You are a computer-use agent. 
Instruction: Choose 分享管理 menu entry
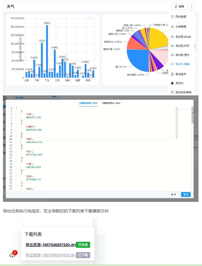[181, 27]
